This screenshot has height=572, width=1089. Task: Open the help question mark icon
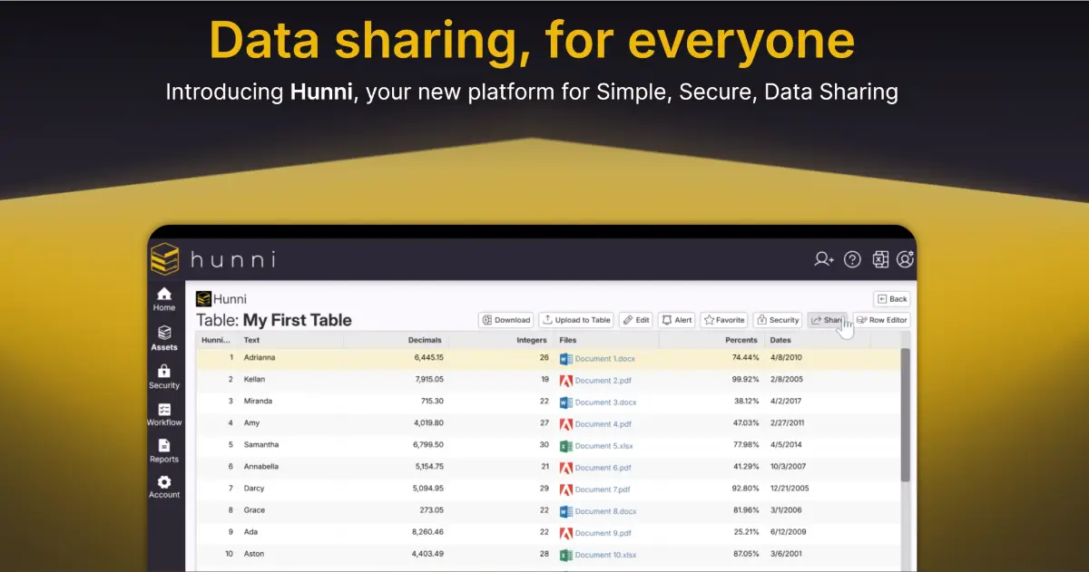852,259
